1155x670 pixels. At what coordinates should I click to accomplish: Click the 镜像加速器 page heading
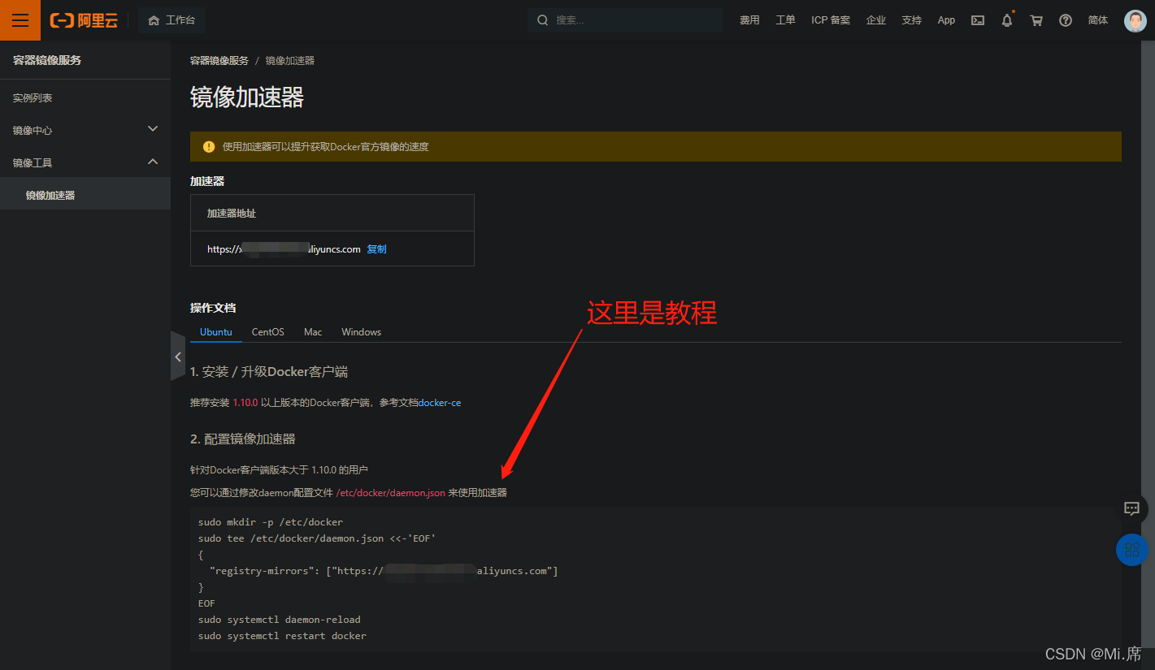pos(247,97)
